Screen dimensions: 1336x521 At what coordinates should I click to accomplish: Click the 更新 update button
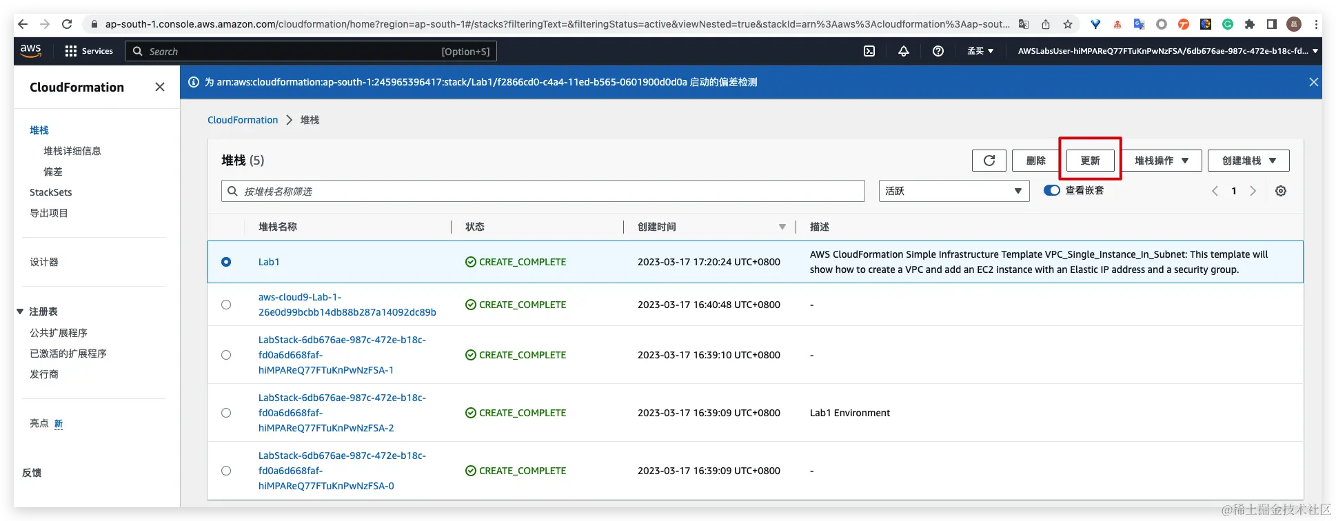[x=1090, y=161]
